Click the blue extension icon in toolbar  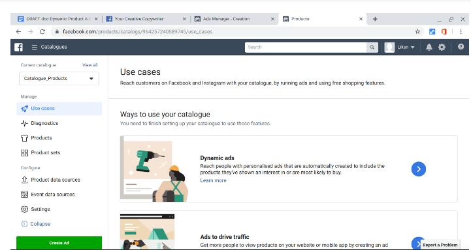432,31
